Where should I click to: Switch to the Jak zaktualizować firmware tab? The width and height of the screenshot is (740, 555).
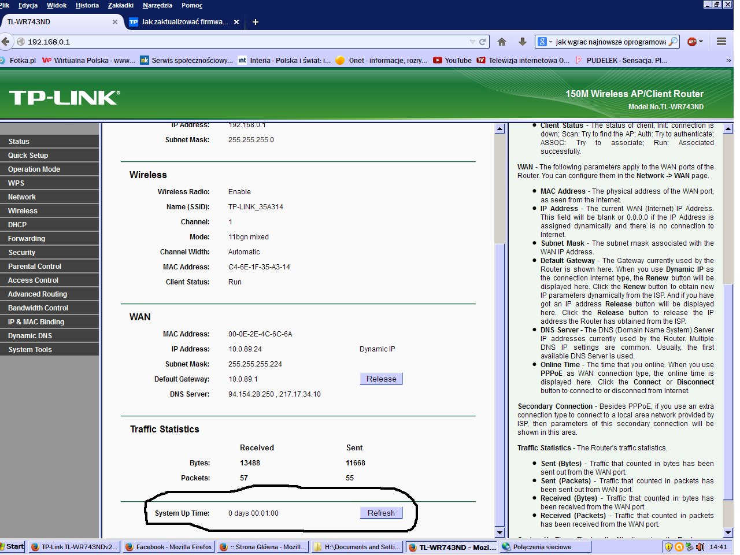[x=184, y=22]
